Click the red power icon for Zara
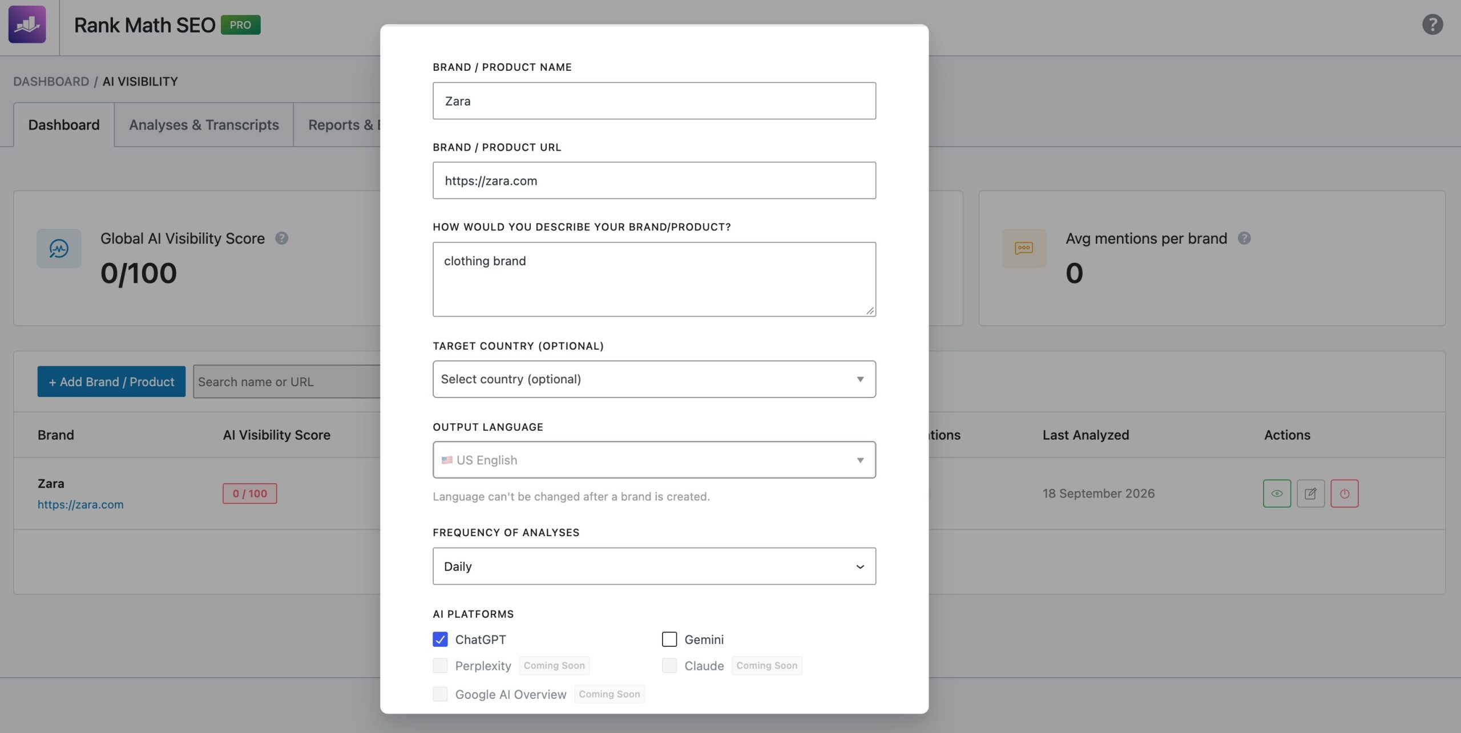 pos(1345,493)
